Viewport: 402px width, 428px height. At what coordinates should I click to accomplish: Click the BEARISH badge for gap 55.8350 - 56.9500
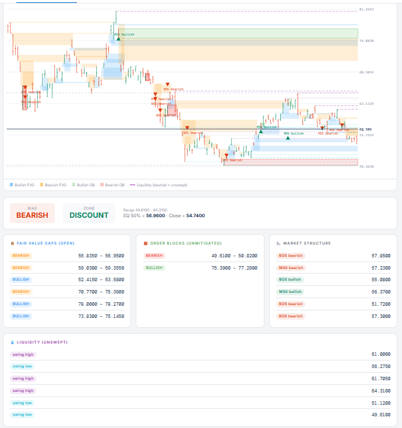pyautogui.click(x=21, y=256)
